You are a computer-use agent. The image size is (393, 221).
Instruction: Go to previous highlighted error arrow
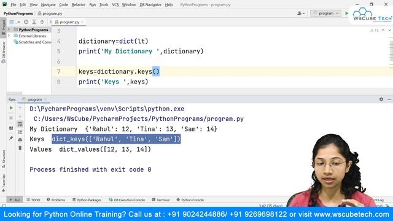[383, 30]
